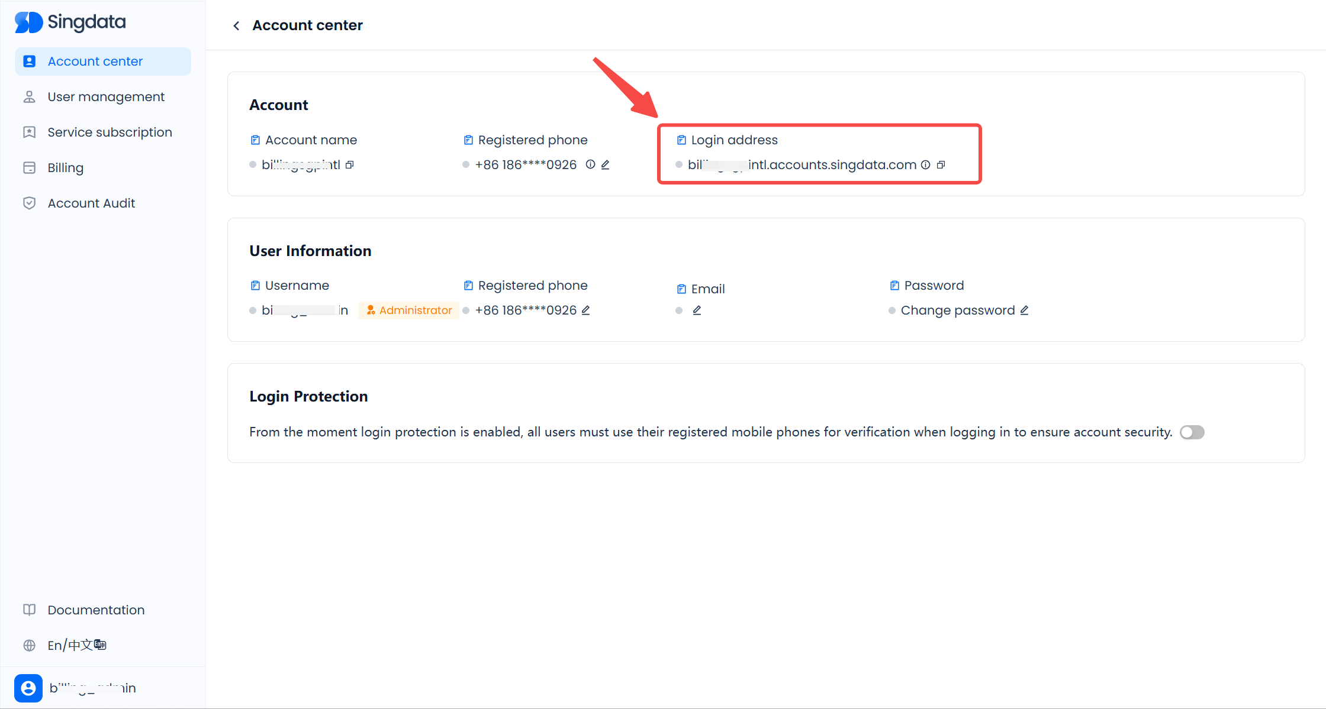This screenshot has height=709, width=1326.
Task: Click the Singdata logo
Action: pos(70,22)
